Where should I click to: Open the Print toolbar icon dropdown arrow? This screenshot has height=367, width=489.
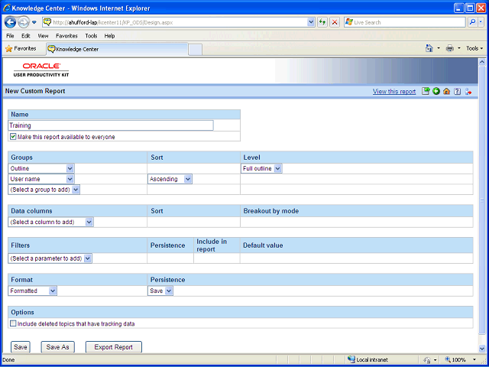click(x=458, y=48)
